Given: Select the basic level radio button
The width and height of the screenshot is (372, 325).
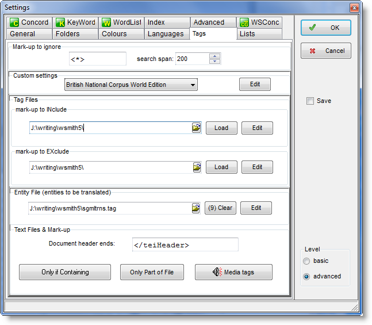Looking at the screenshot, I should (306, 261).
